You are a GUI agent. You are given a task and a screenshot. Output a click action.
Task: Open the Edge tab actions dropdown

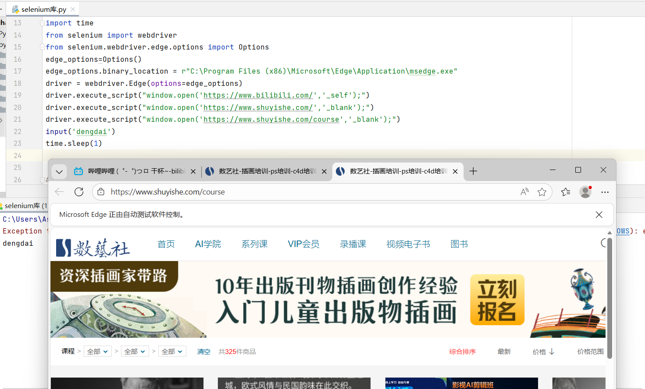(59, 172)
